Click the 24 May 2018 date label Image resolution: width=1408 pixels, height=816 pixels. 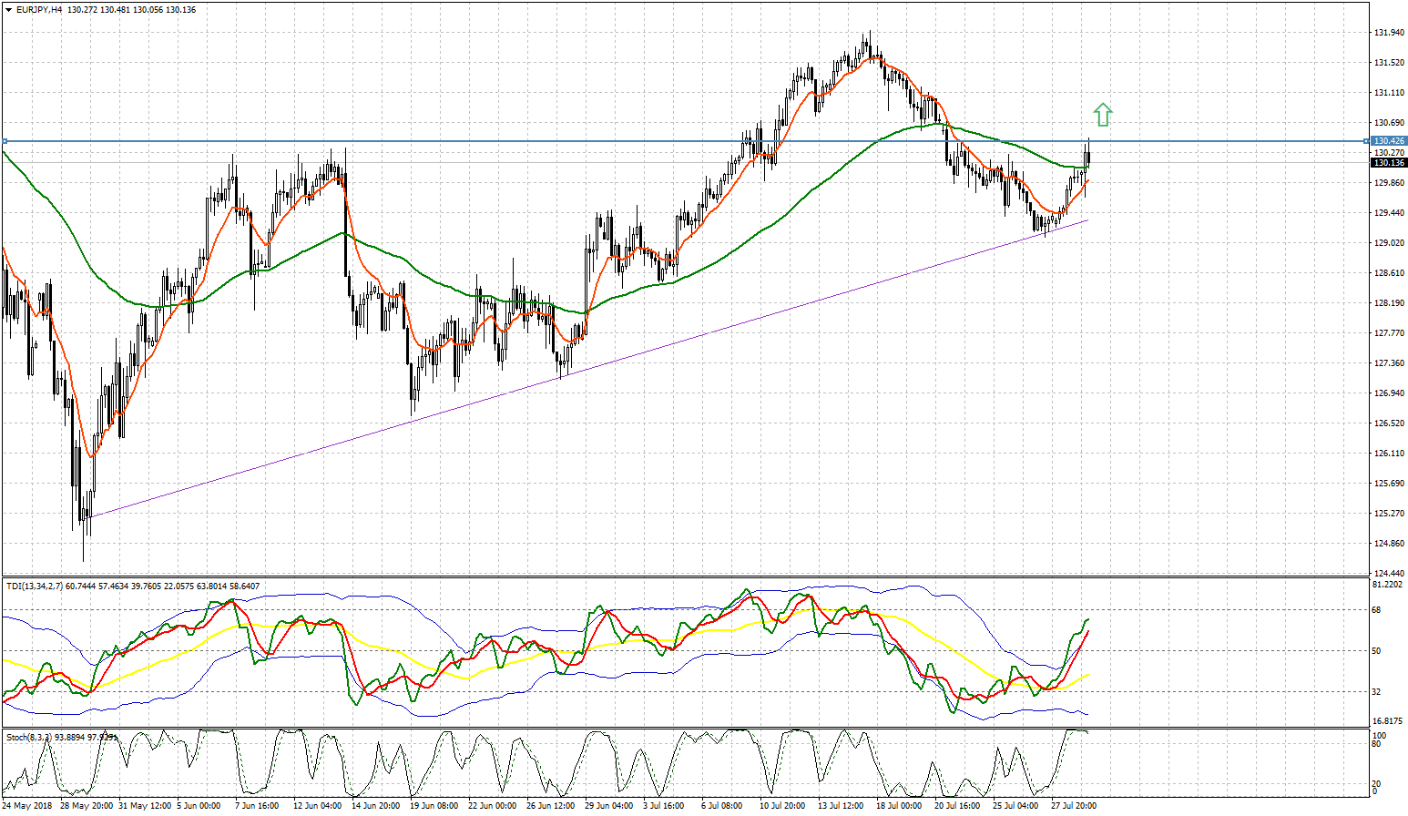pos(27,806)
